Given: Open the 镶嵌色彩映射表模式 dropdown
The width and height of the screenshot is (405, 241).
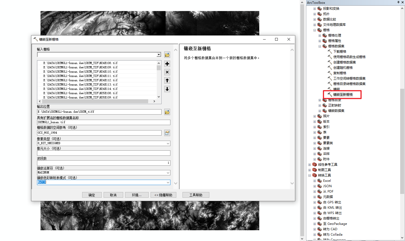Looking at the screenshot, I should tap(168, 182).
